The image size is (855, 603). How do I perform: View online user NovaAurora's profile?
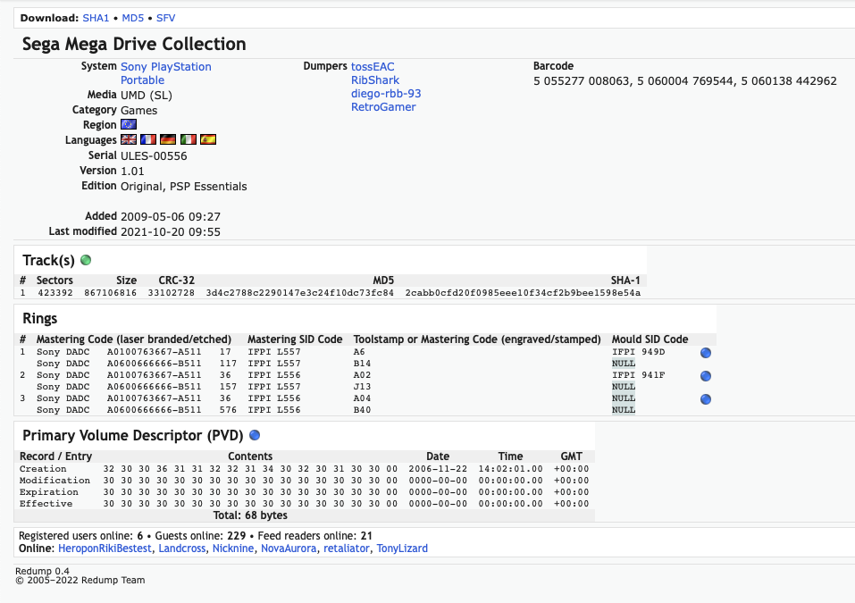[289, 549]
